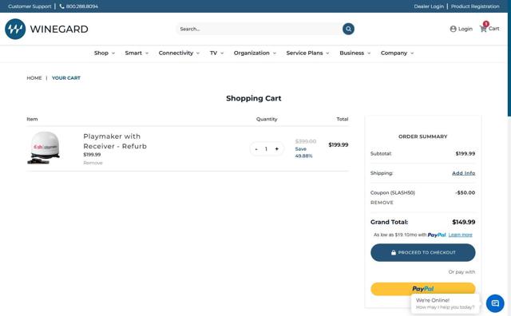Click Add Info for shipping
The image size is (511, 316).
pyautogui.click(x=463, y=173)
